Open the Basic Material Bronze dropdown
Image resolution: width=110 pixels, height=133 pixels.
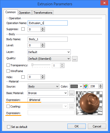point(48,93)
